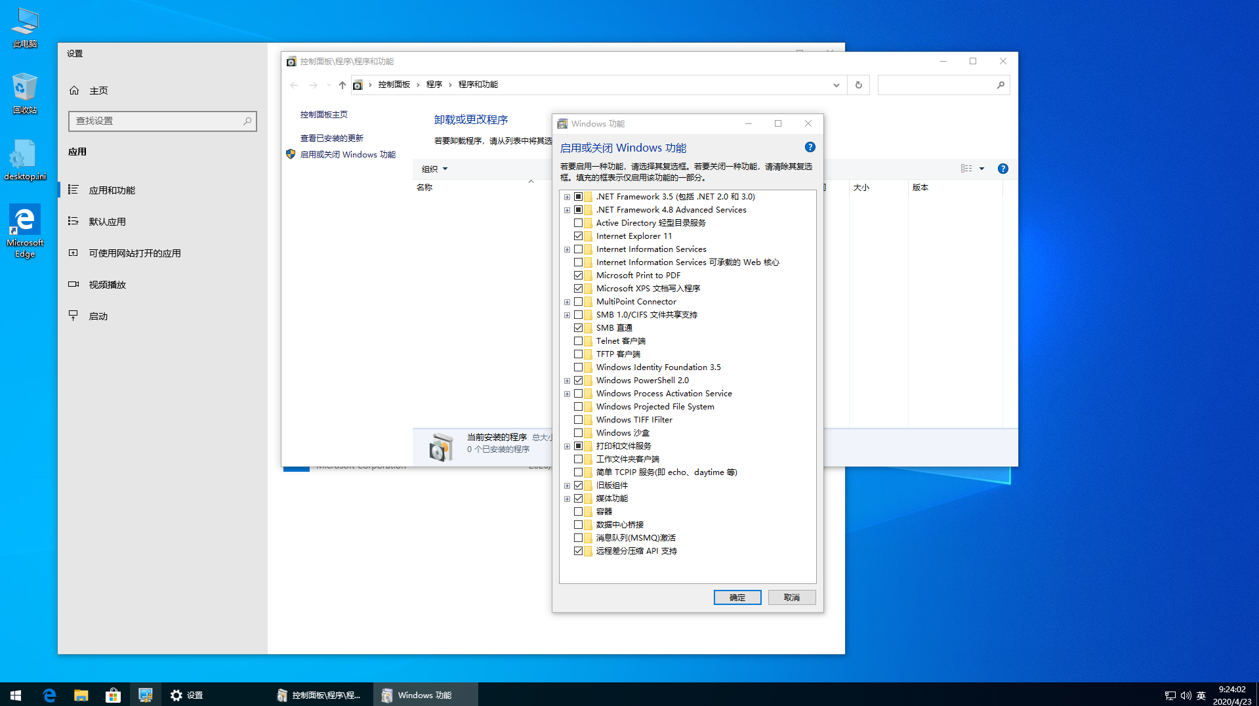Image resolution: width=1259 pixels, height=706 pixels.
Task: Click the Control Panel search box
Action: point(943,85)
